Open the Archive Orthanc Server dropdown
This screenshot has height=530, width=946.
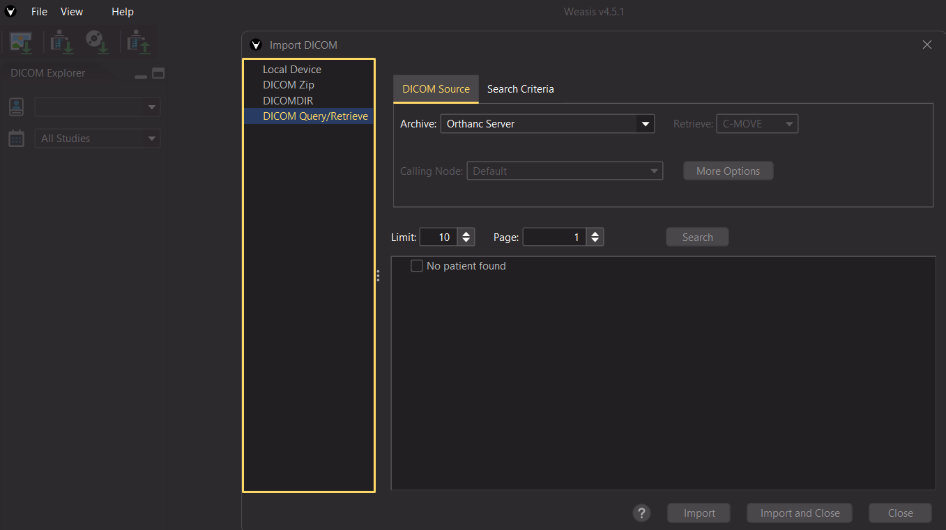[x=646, y=124]
